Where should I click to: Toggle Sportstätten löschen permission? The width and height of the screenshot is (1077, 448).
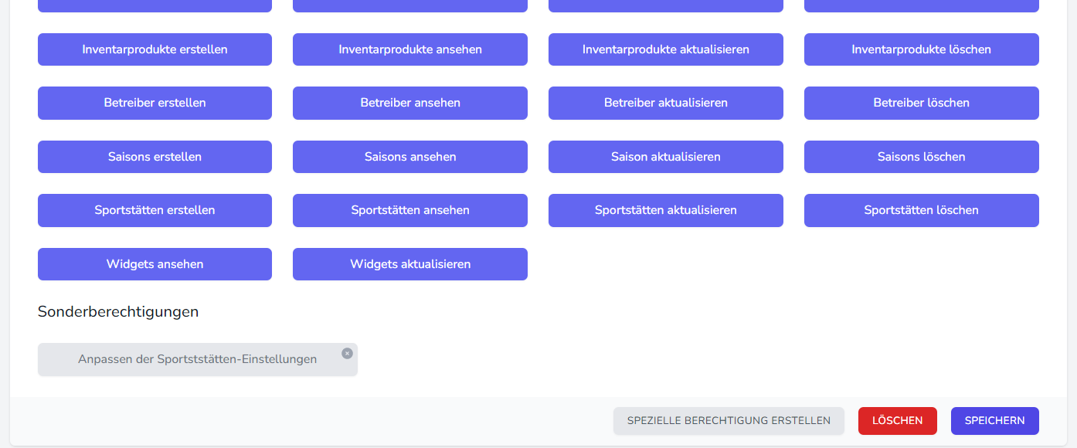pyautogui.click(x=921, y=210)
